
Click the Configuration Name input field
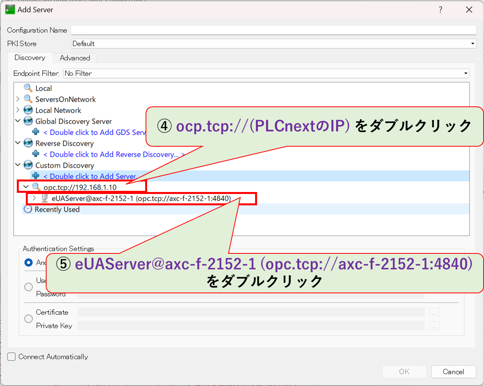point(235,30)
